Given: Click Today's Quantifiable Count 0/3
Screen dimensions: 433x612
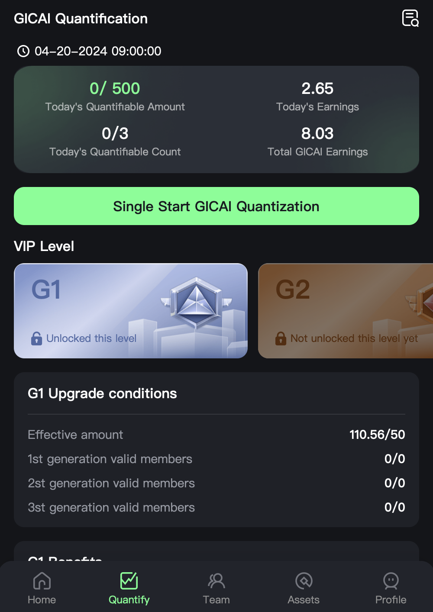Looking at the screenshot, I should click(x=115, y=133).
